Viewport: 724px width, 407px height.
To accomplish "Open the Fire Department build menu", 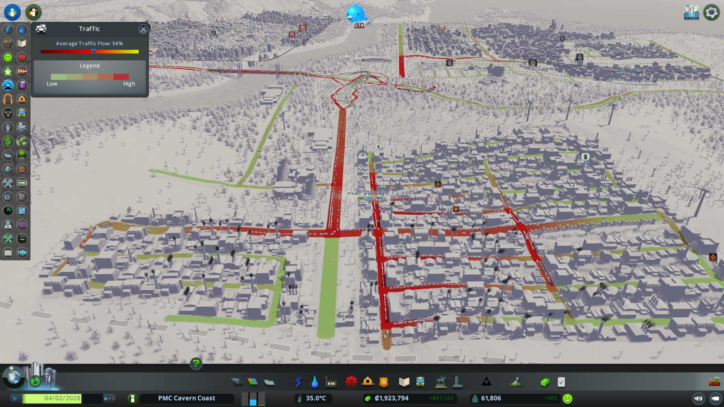I will coord(368,382).
